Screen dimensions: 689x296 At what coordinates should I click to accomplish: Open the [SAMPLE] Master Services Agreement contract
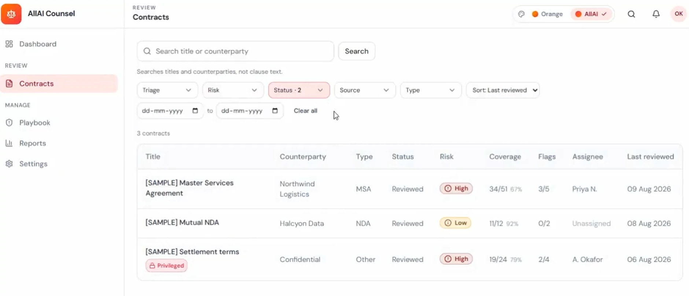[189, 188]
